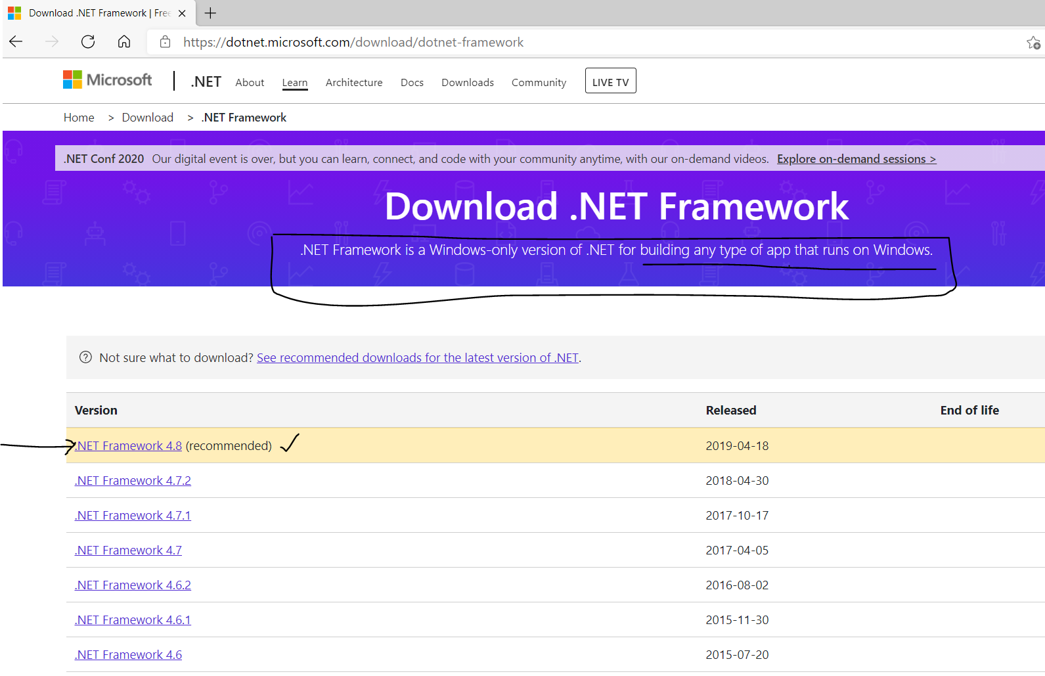Image resolution: width=1045 pixels, height=676 pixels.
Task: Open .NET Framework 4.6 download link
Action: click(128, 654)
